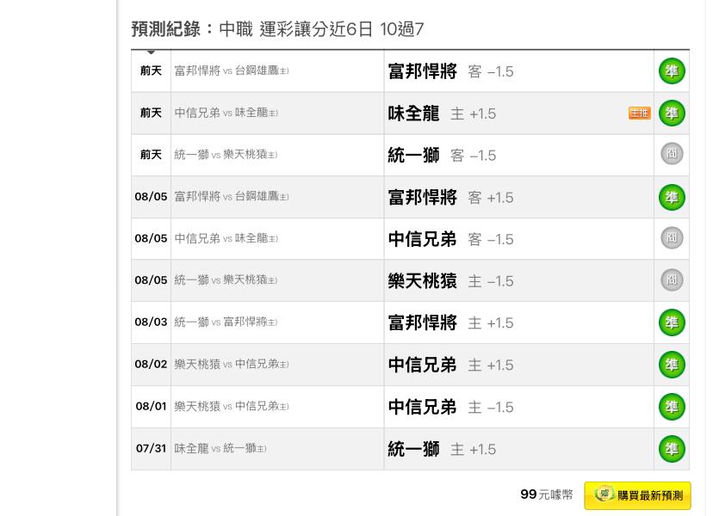Click 前天 matchup 中信兄弟 vs 味全龍
This screenshot has height=516, width=713.
click(226, 113)
